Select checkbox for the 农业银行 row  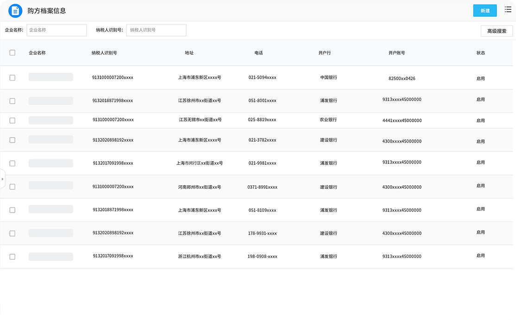pos(13,120)
